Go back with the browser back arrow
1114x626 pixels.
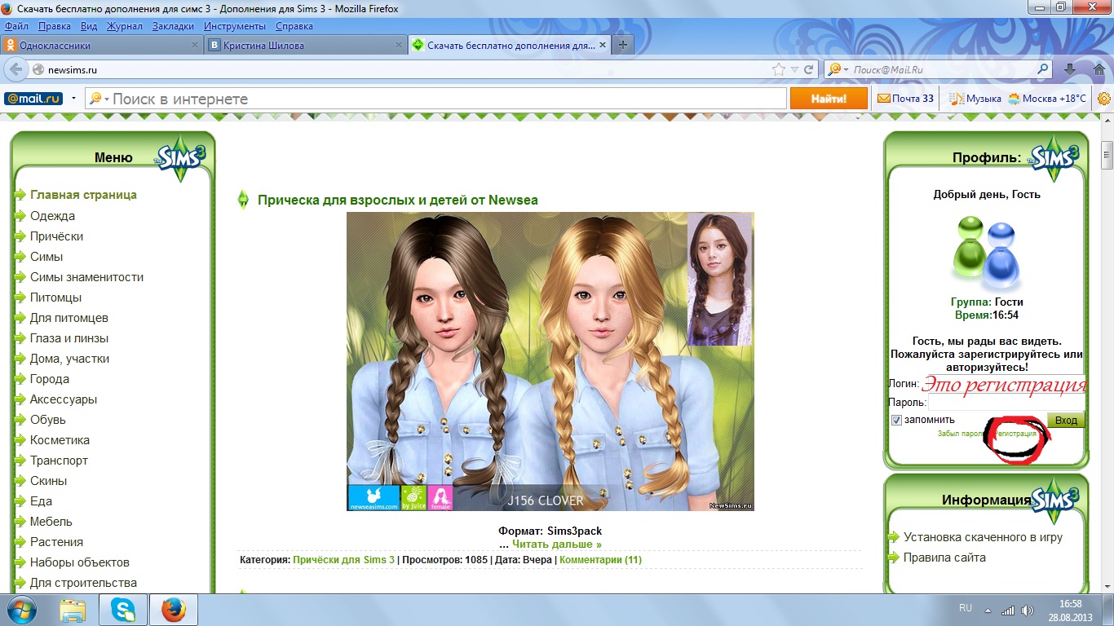[15, 70]
